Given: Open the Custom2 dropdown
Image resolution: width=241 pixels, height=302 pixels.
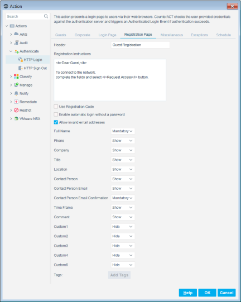Looking at the screenshot, I should coord(123,236).
